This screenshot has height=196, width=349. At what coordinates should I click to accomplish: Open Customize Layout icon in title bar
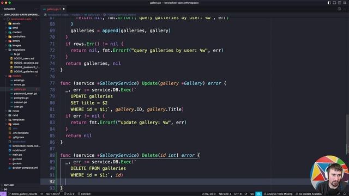(x=345, y=3)
